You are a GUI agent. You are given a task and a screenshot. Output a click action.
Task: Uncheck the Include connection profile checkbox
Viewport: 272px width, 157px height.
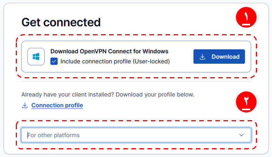pyautogui.click(x=54, y=61)
